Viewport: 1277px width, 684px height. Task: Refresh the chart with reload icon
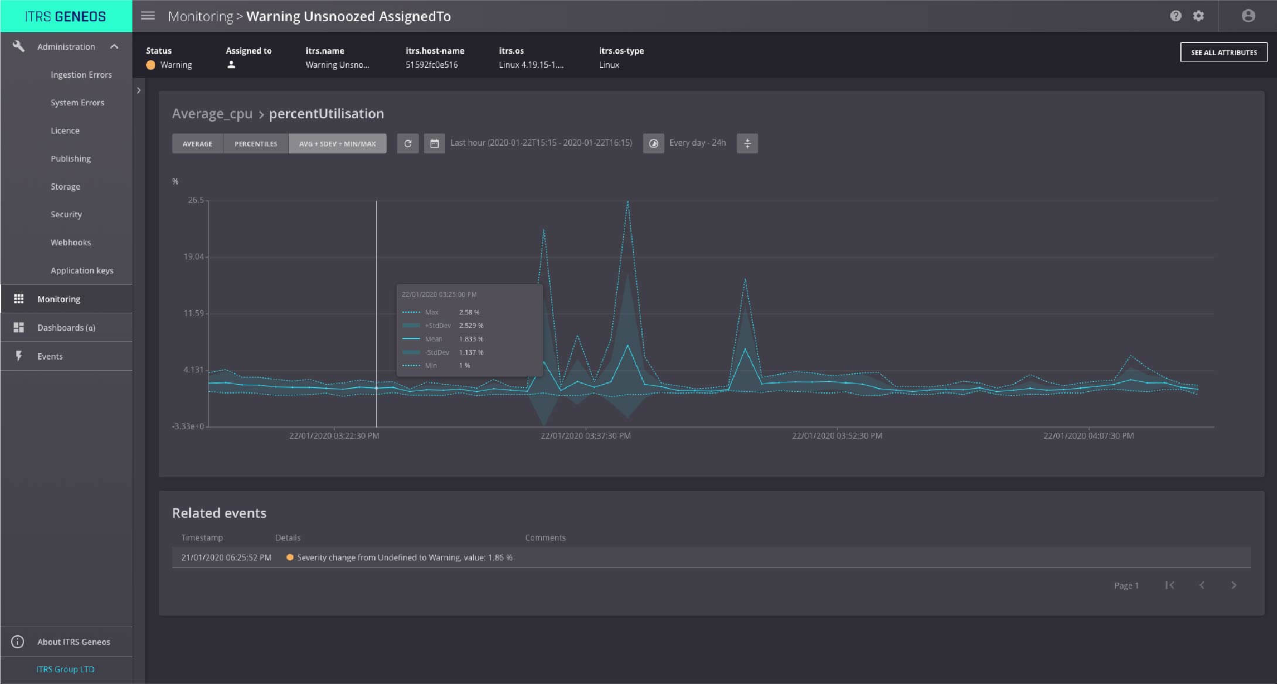(408, 143)
